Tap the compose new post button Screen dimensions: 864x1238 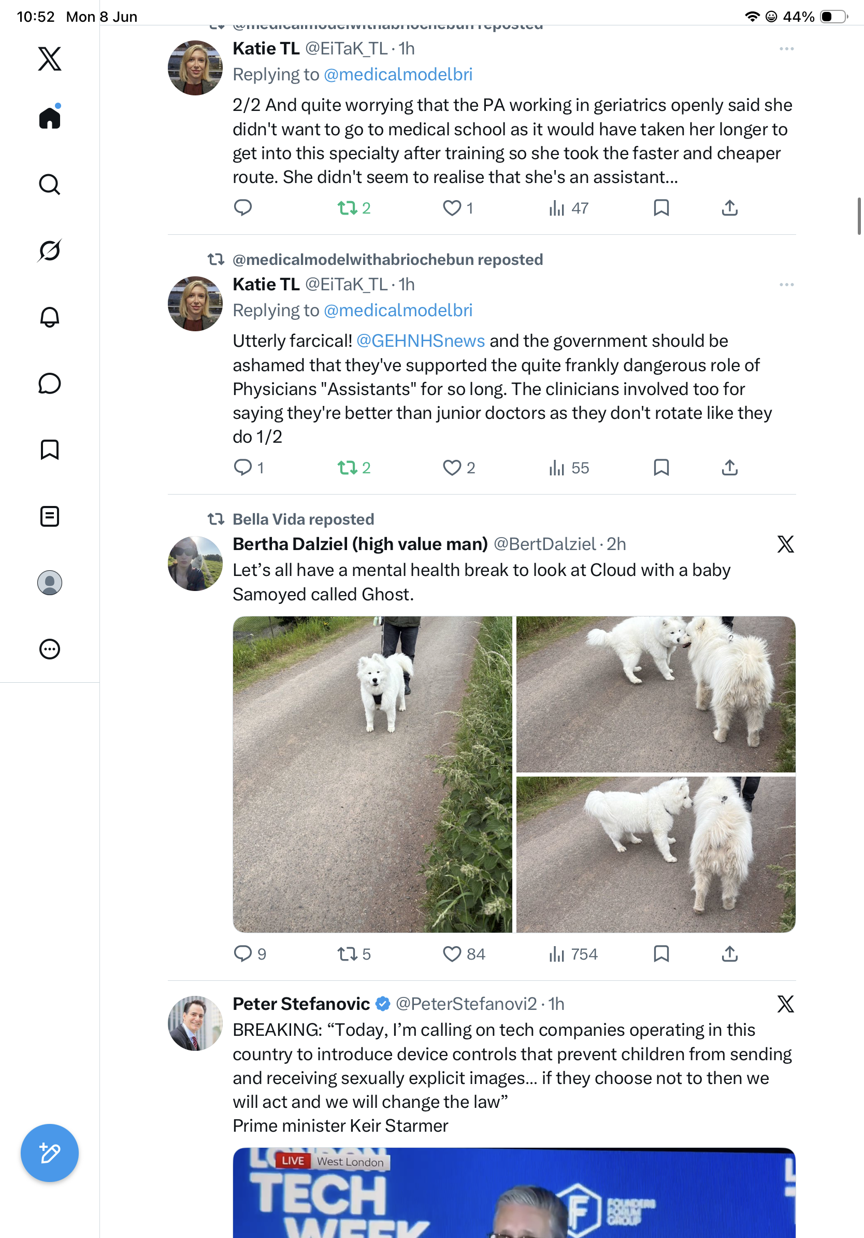pos(50,1153)
